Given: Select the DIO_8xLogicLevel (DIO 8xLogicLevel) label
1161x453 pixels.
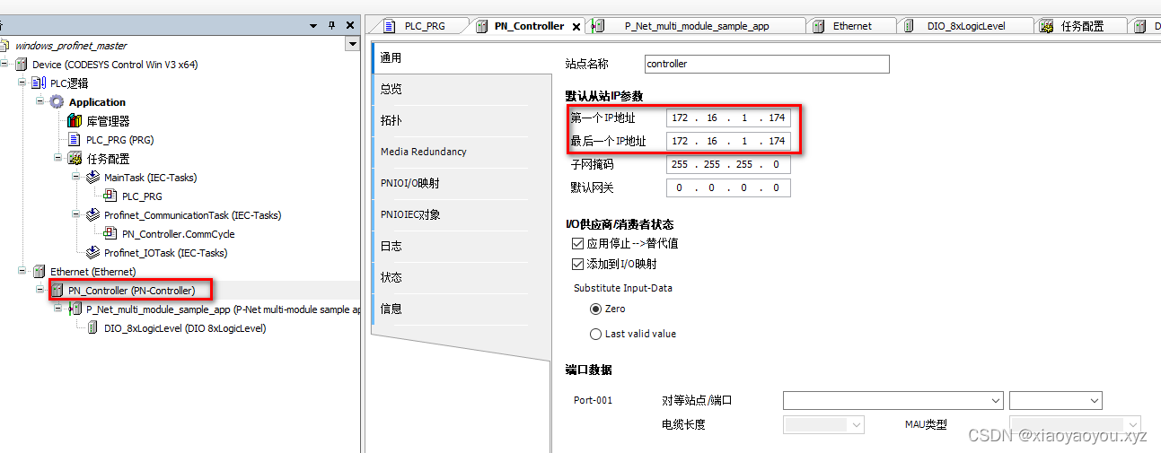Looking at the screenshot, I should 185,328.
